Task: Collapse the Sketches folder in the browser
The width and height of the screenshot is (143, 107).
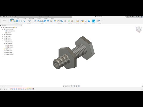Action: tap(3, 43)
